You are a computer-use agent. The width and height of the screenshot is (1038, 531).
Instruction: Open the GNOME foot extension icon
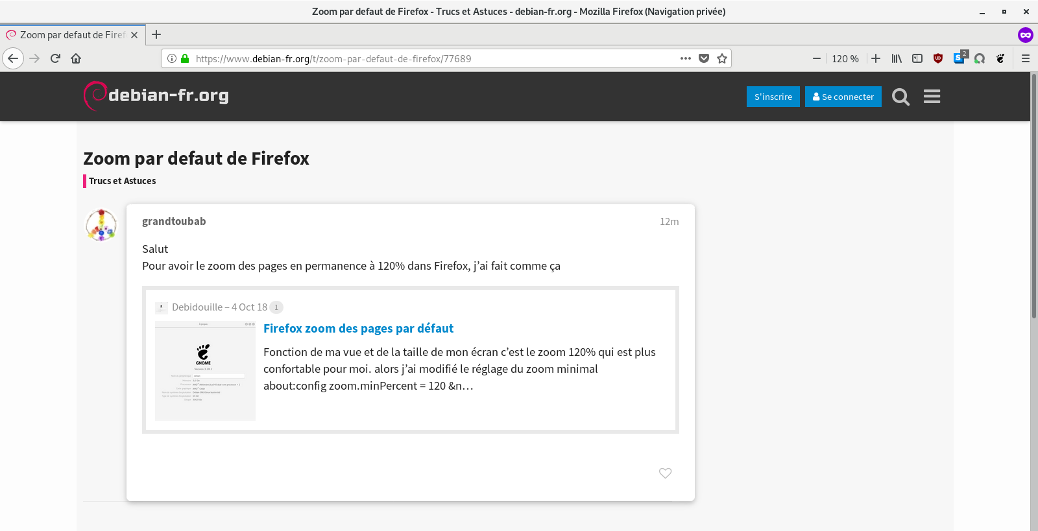(x=1000, y=58)
